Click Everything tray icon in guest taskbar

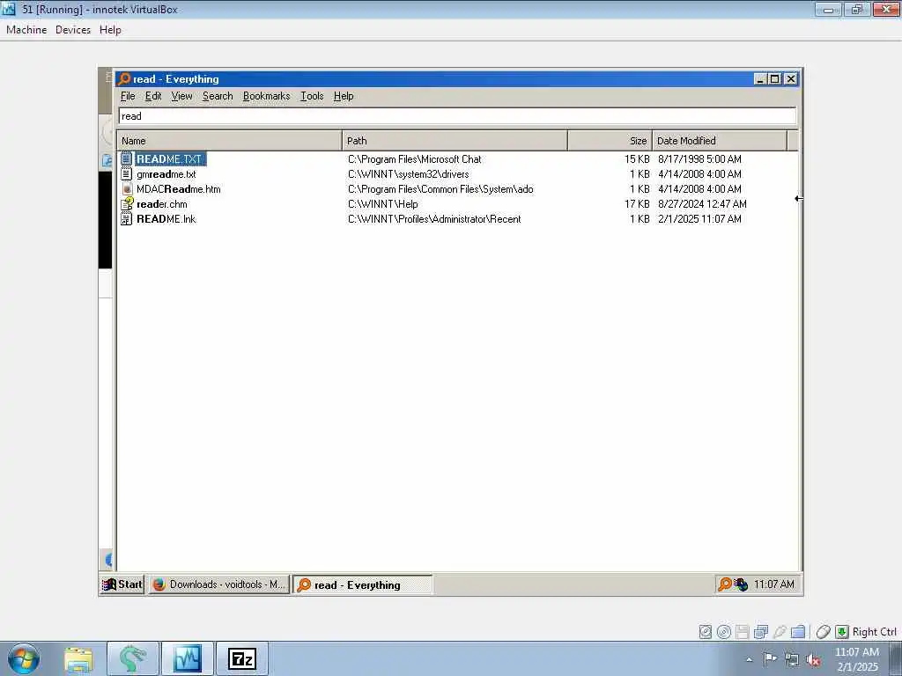pos(725,584)
